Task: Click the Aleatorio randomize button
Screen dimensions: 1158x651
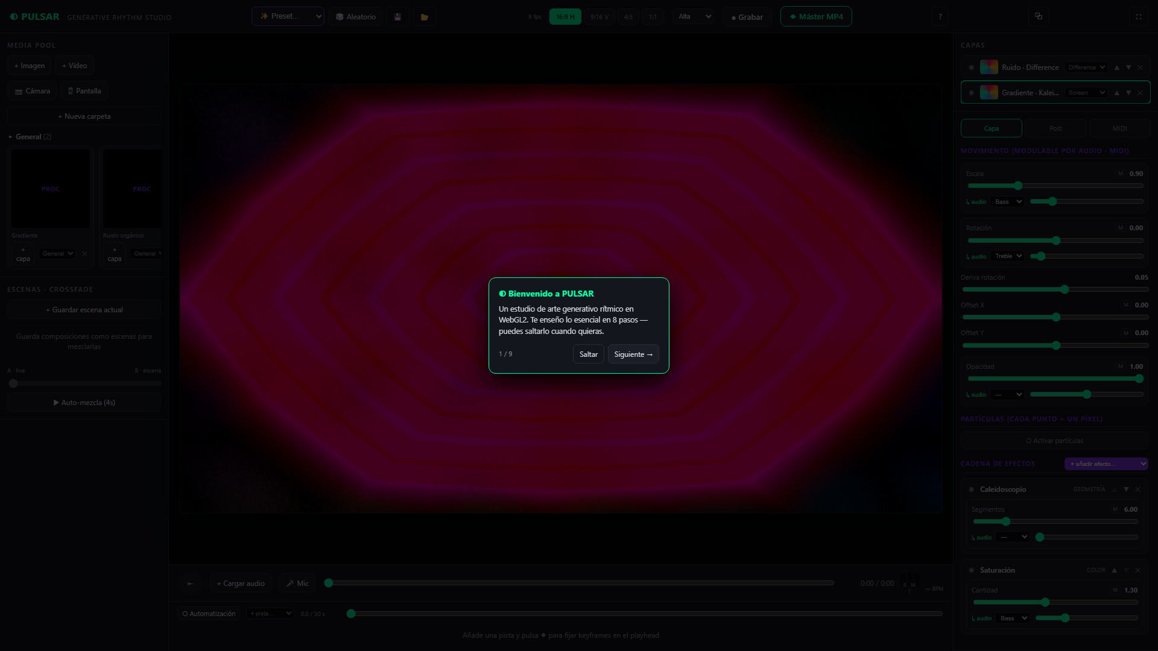Action: point(356,17)
